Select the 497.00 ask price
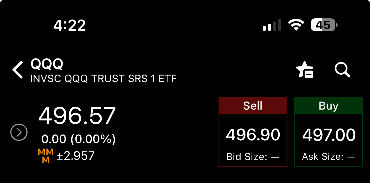 (x=329, y=135)
